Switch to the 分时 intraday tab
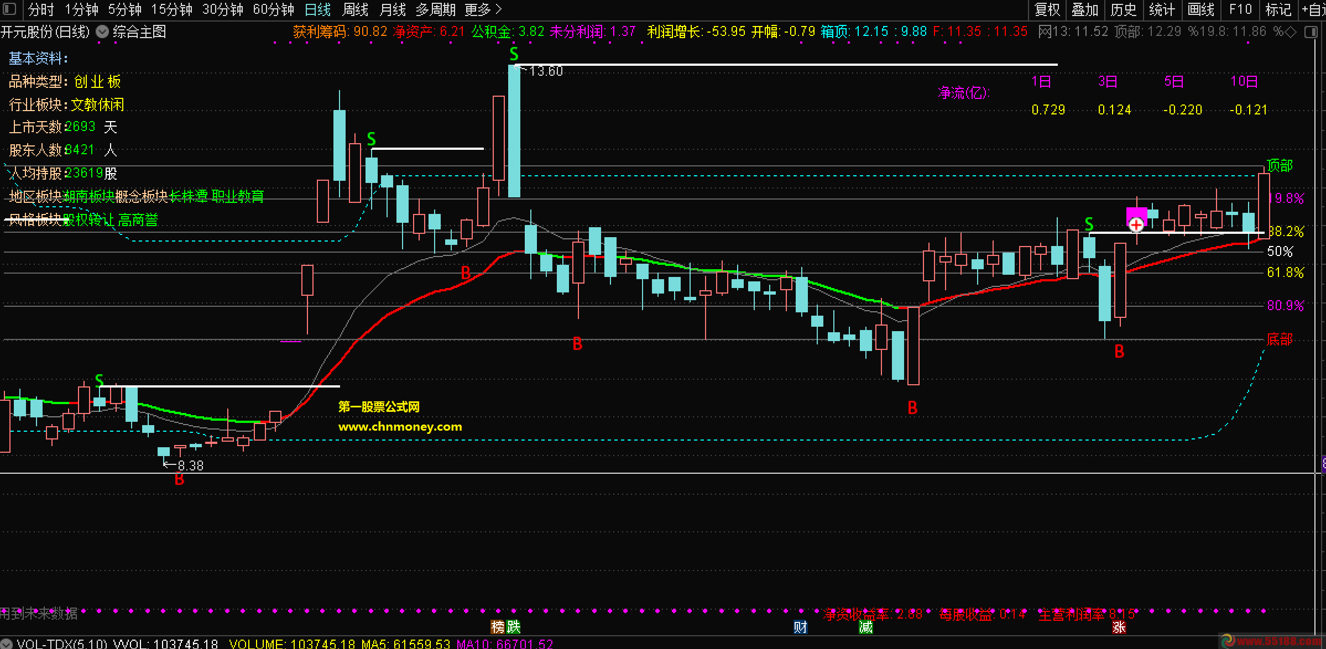1326x649 pixels. (41, 9)
